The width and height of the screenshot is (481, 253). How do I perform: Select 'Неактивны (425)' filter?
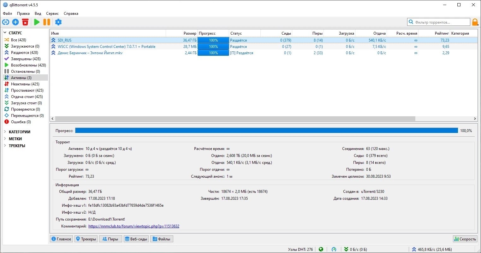pos(25,84)
